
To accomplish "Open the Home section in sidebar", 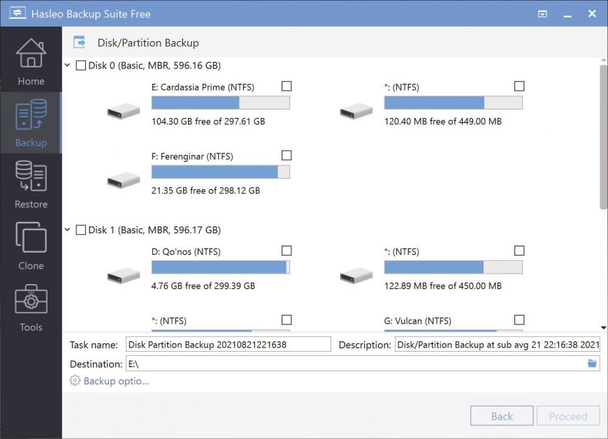I will click(x=31, y=61).
